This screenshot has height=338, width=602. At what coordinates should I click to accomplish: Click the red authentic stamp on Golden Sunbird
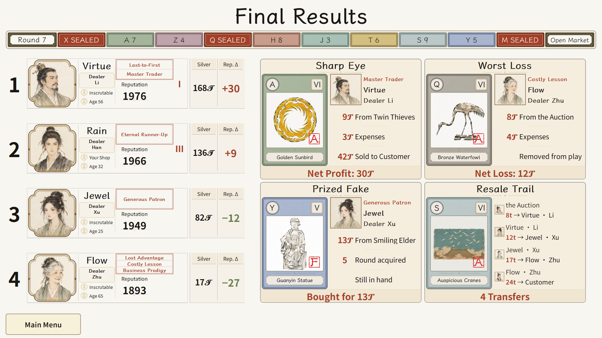(314, 139)
